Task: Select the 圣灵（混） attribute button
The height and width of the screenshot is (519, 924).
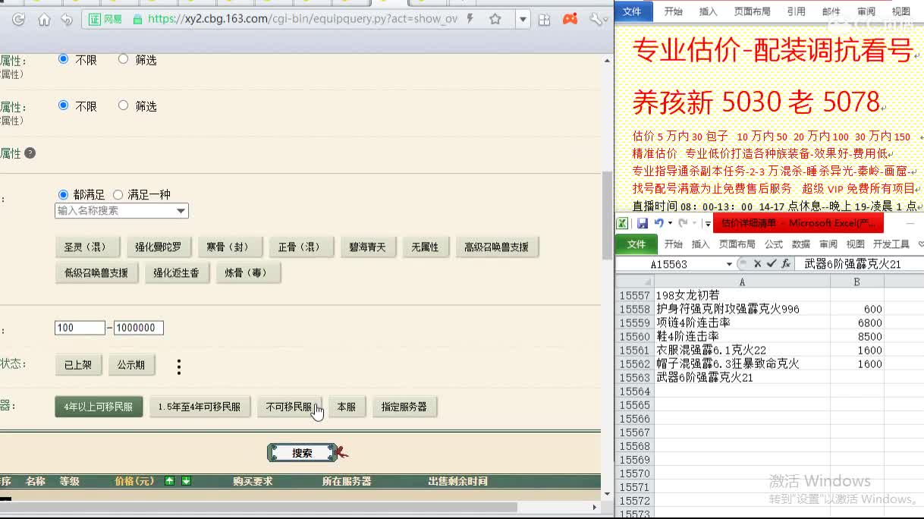Action: pyautogui.click(x=86, y=247)
